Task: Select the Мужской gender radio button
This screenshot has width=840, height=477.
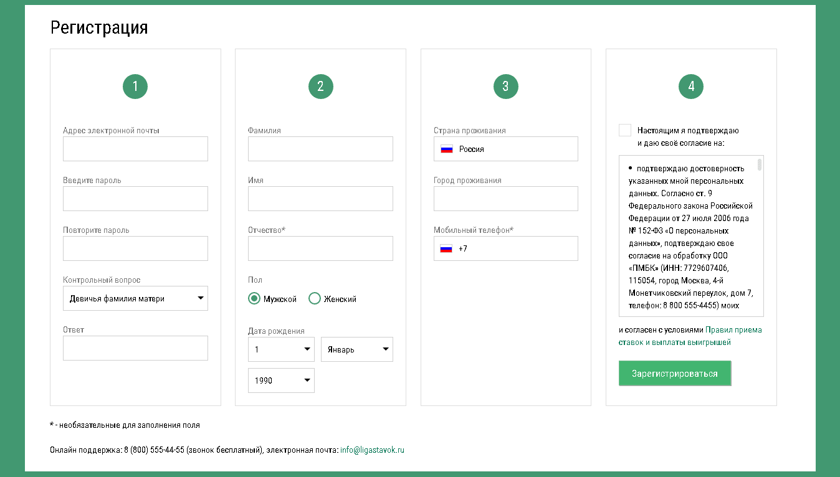Action: pos(254,299)
